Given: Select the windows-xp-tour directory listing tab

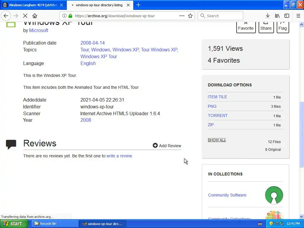Looking at the screenshot, I should 100,5.
